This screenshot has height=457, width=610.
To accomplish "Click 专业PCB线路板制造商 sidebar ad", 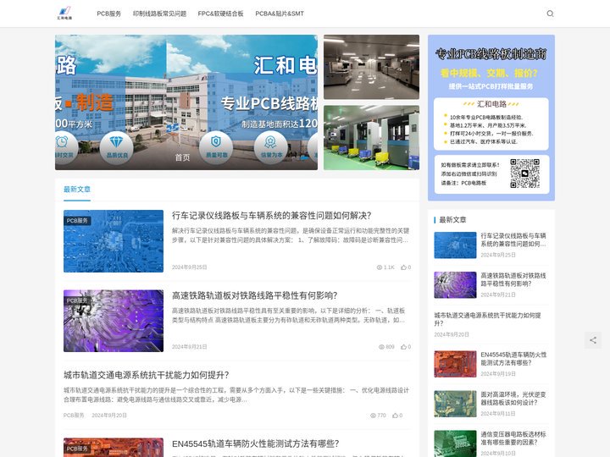I will pyautogui.click(x=491, y=118).
